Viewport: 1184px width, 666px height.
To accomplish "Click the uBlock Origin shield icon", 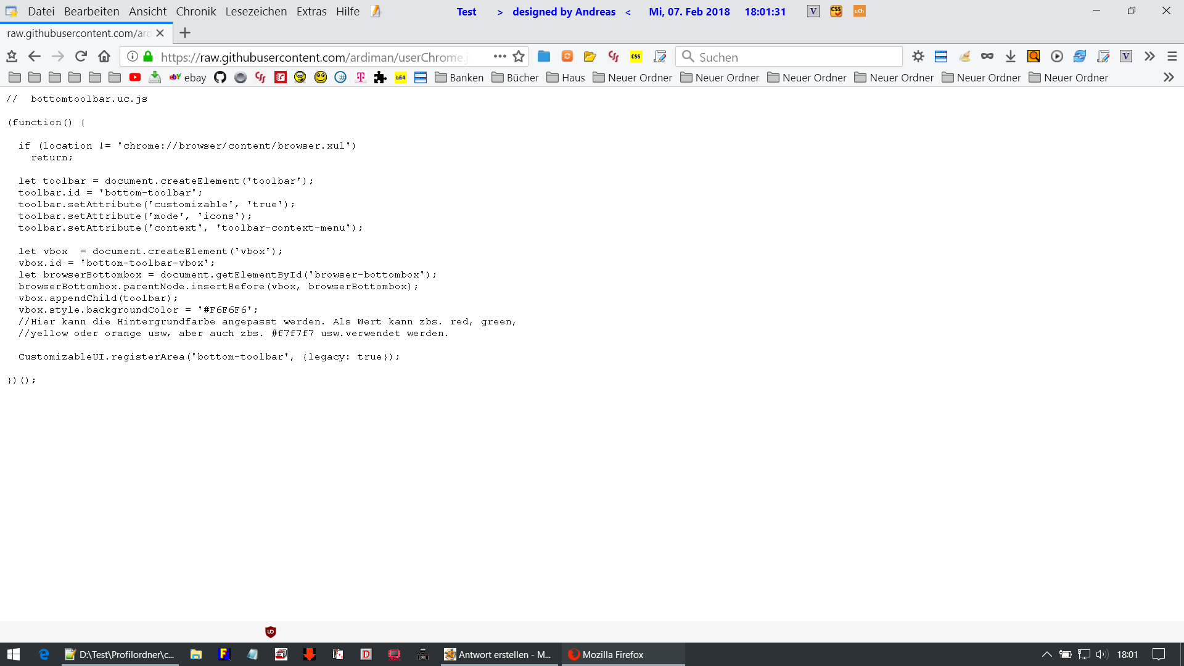I will (x=271, y=631).
